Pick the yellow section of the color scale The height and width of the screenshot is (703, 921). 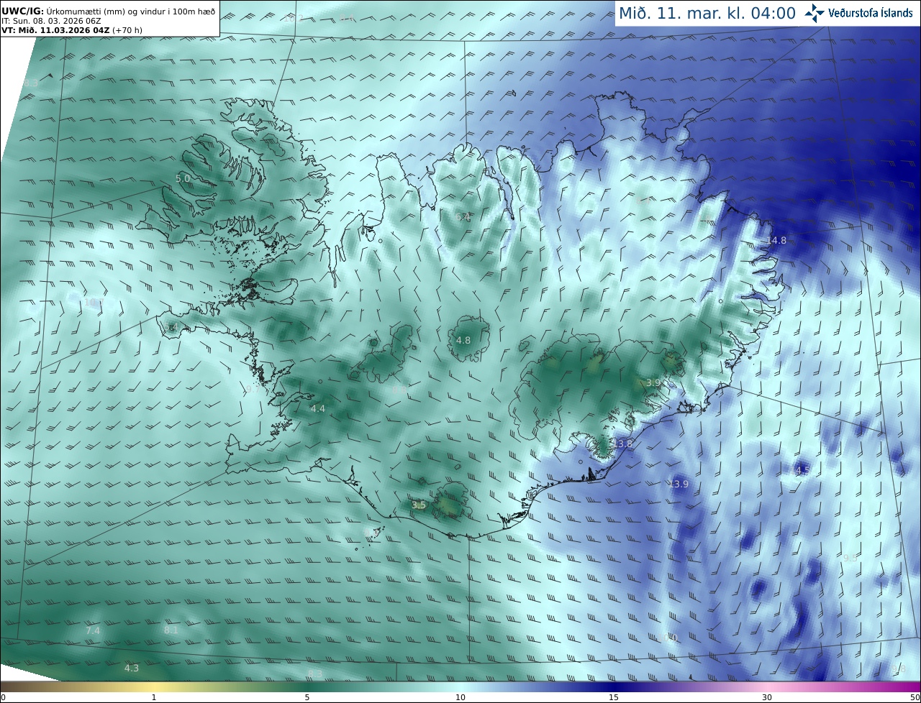(154, 686)
